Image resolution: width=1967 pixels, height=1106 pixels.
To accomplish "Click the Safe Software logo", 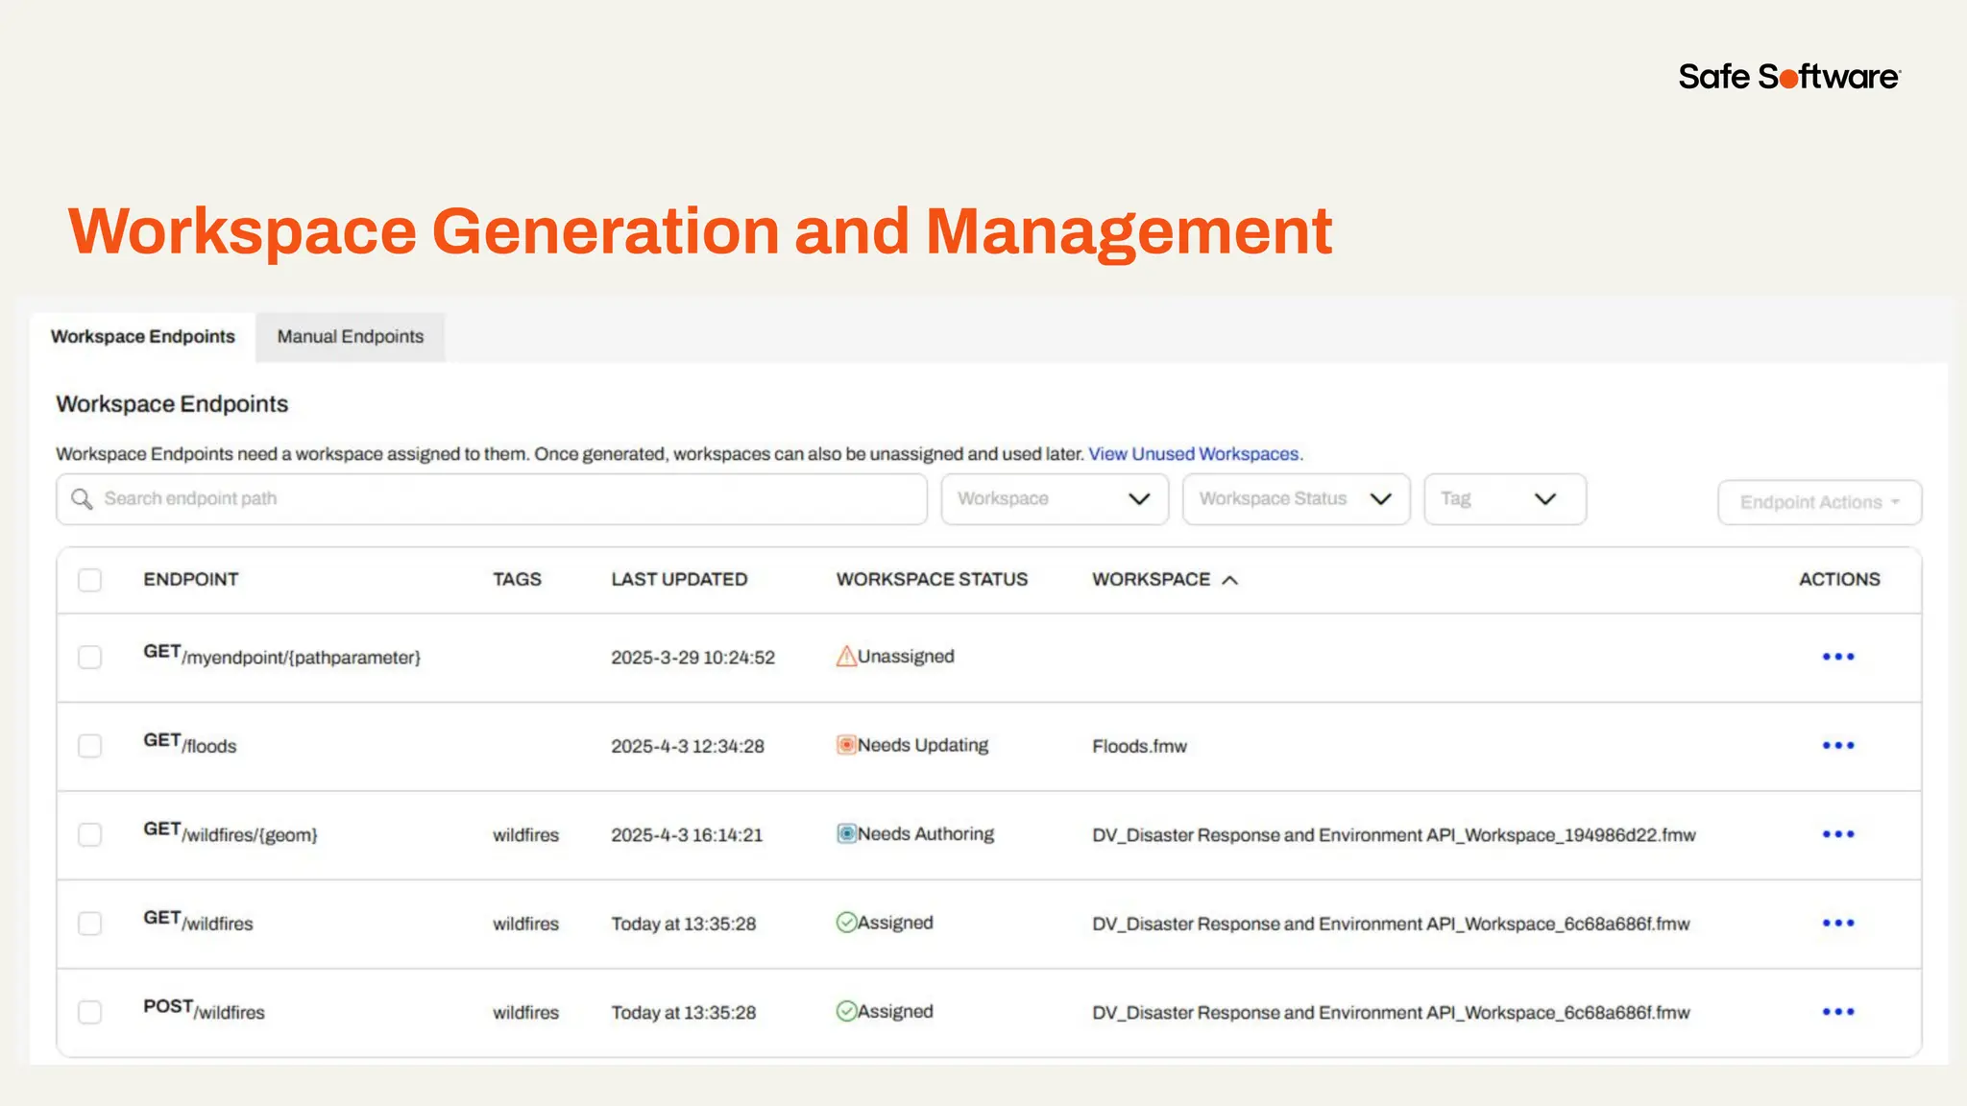I will point(1789,76).
